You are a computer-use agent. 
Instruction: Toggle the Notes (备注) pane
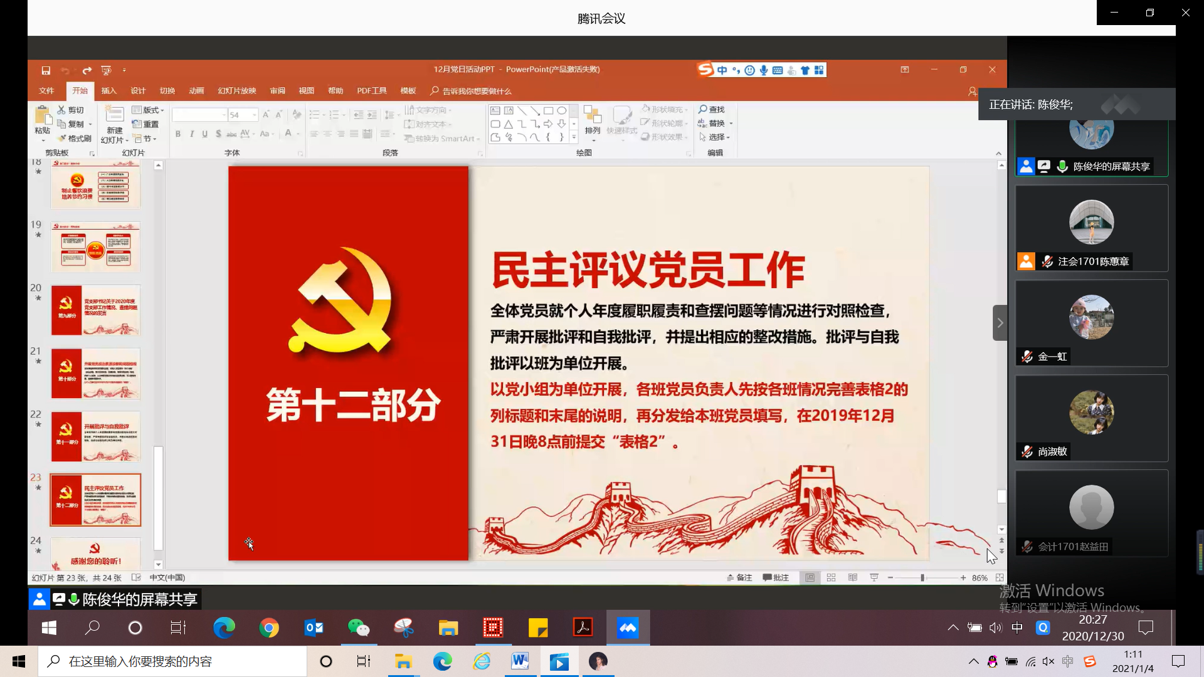[x=739, y=578]
